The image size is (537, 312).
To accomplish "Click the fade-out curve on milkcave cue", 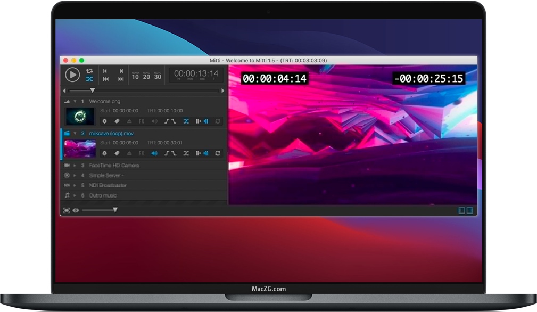I will [x=174, y=153].
